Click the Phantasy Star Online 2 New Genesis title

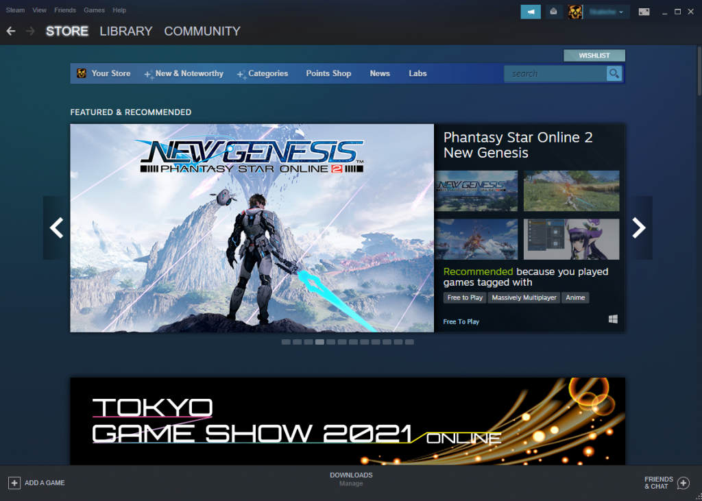tap(518, 145)
